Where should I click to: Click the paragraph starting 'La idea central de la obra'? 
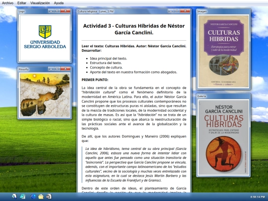134,108
